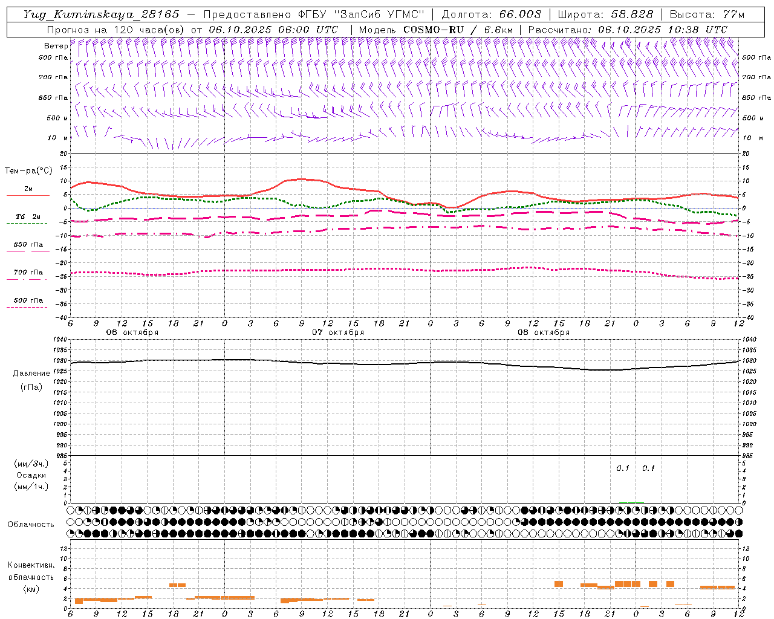This screenshot has width=774, height=619.
Task: Click the station name Yug_Kuminskaya_28165
Action: click(x=101, y=15)
